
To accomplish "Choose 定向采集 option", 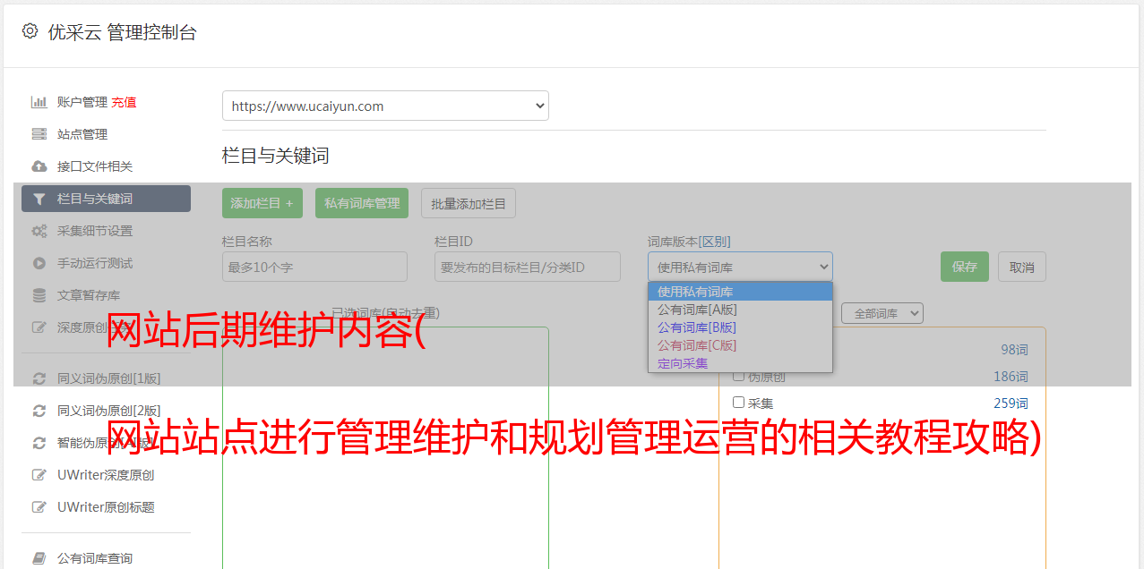I will pyautogui.click(x=740, y=363).
